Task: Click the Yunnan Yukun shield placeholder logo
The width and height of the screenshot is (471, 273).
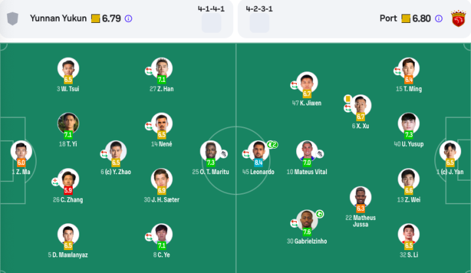Action: tap(12, 18)
